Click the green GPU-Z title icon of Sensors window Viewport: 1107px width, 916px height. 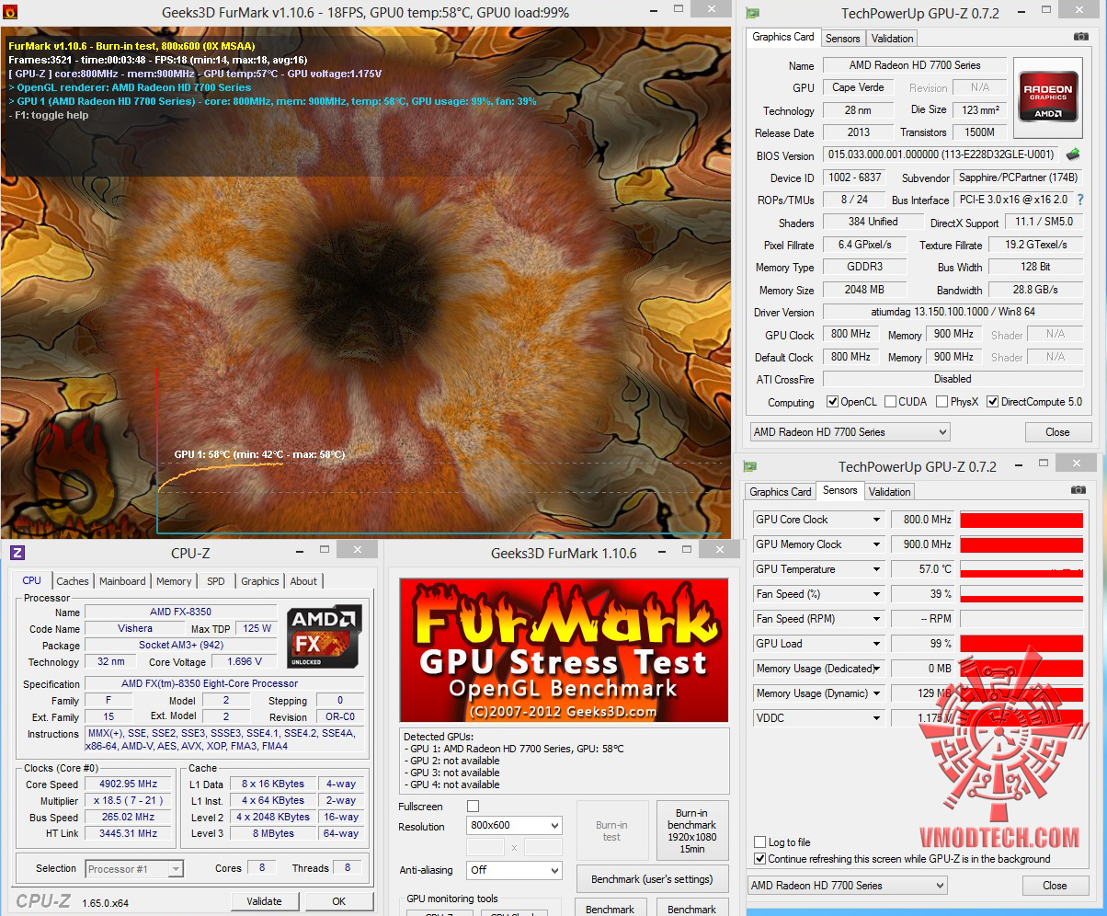[750, 466]
